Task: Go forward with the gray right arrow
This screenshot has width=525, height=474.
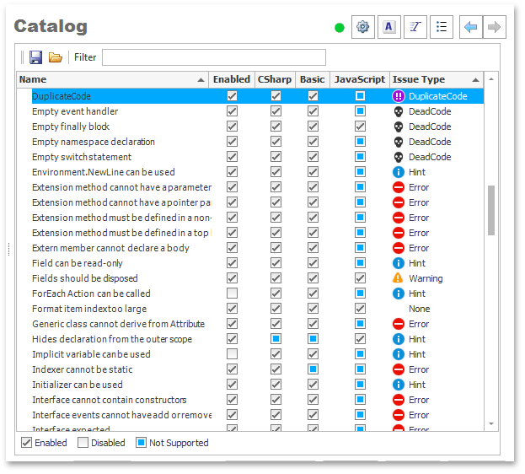Action: tap(494, 27)
